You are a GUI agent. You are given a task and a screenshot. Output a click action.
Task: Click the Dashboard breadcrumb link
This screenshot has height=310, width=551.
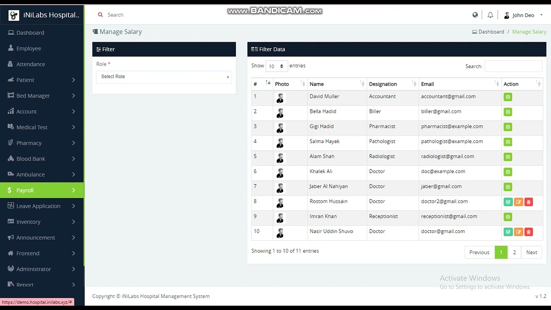488,32
